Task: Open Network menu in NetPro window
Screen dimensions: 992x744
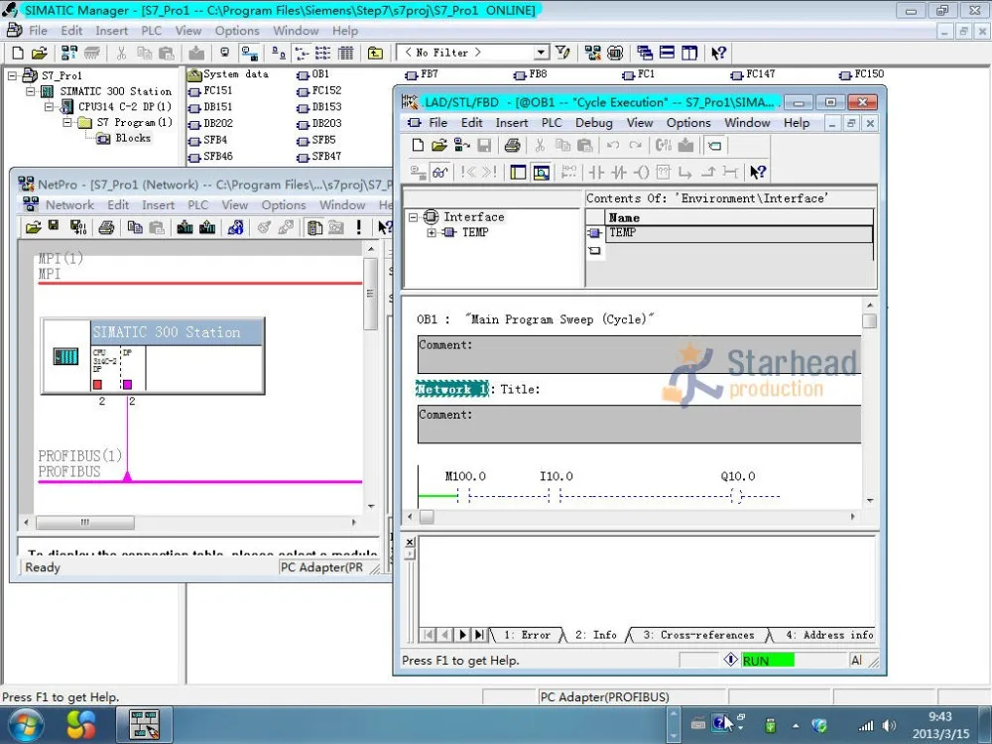Action: pos(69,205)
